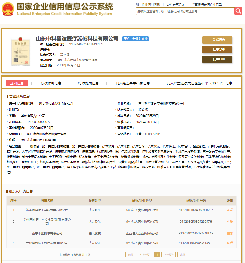Select the 严重违法失信企业名单 search category
The width and height of the screenshot is (245, 263).
[x=207, y=5]
